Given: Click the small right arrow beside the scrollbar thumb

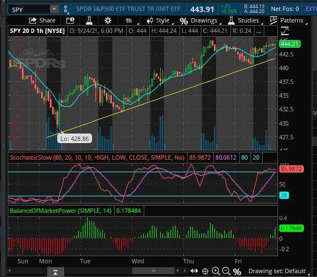Looking at the screenshot, I should click(185, 270).
